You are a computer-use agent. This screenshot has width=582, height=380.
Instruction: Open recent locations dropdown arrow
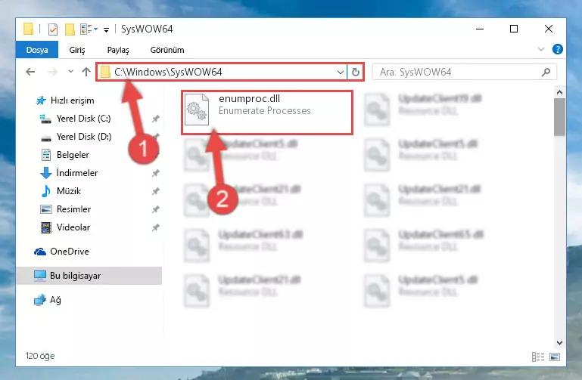tap(70, 72)
